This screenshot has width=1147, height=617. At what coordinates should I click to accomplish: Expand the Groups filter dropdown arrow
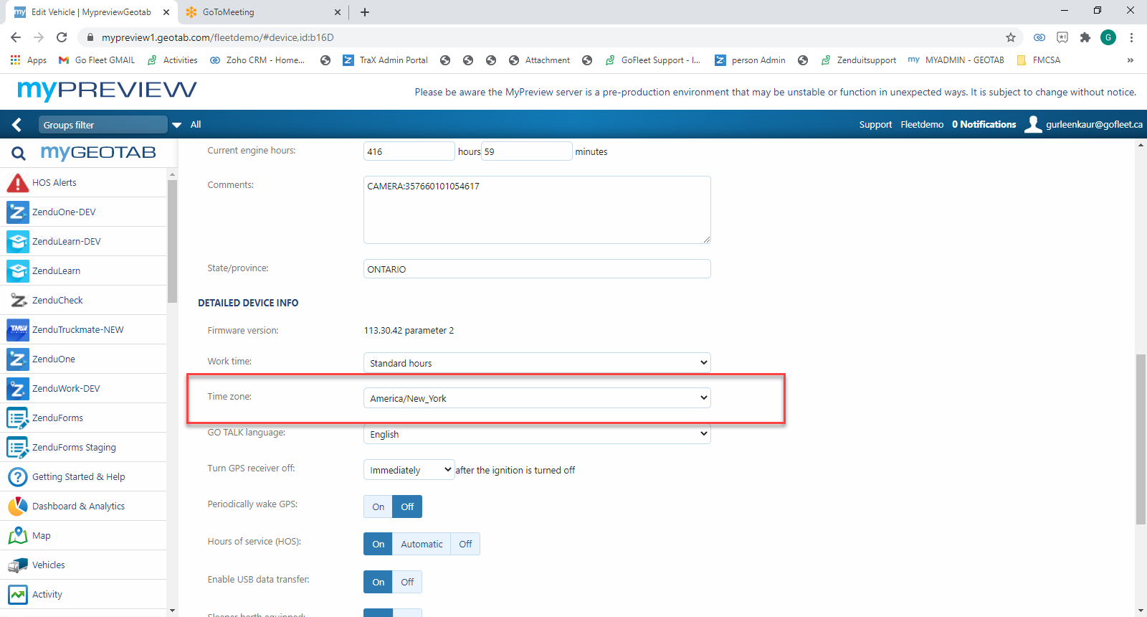(176, 125)
